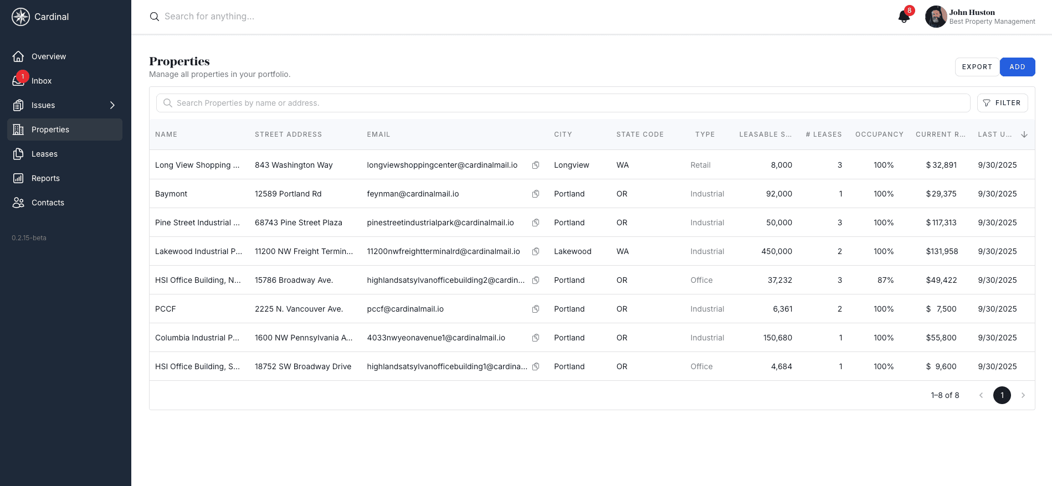Sort by the City column
Viewport: 1052px width, 486px height.
563,135
